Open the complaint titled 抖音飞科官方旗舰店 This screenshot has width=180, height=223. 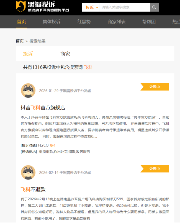coord(43,108)
